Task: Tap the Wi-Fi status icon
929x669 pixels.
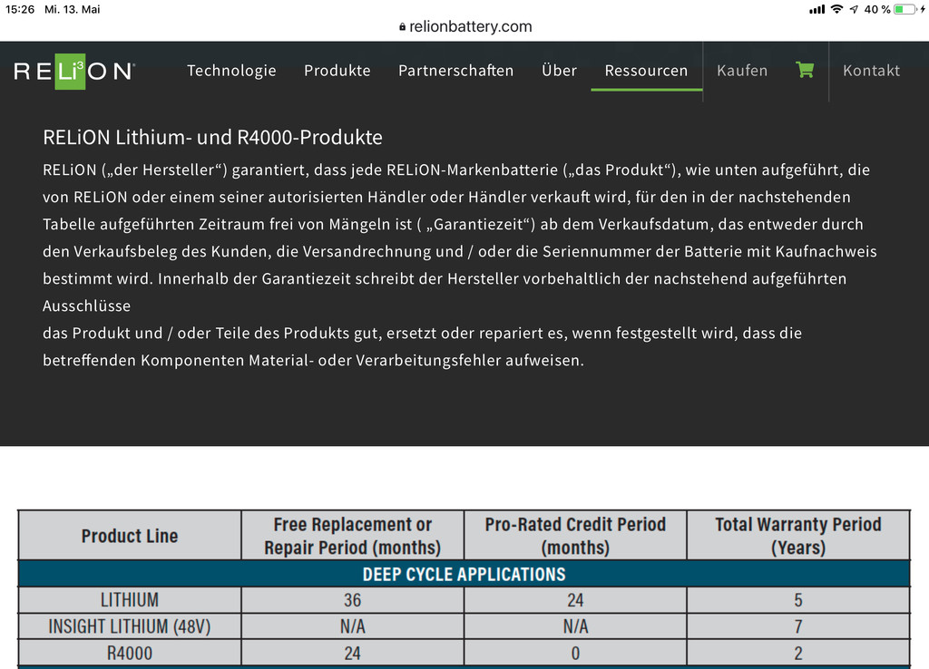Action: tap(836, 9)
